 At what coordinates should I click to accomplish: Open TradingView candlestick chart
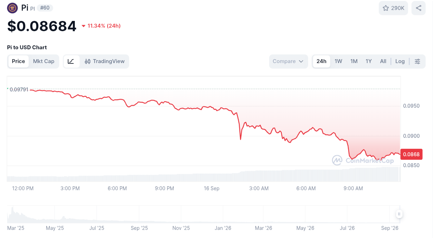(x=105, y=61)
